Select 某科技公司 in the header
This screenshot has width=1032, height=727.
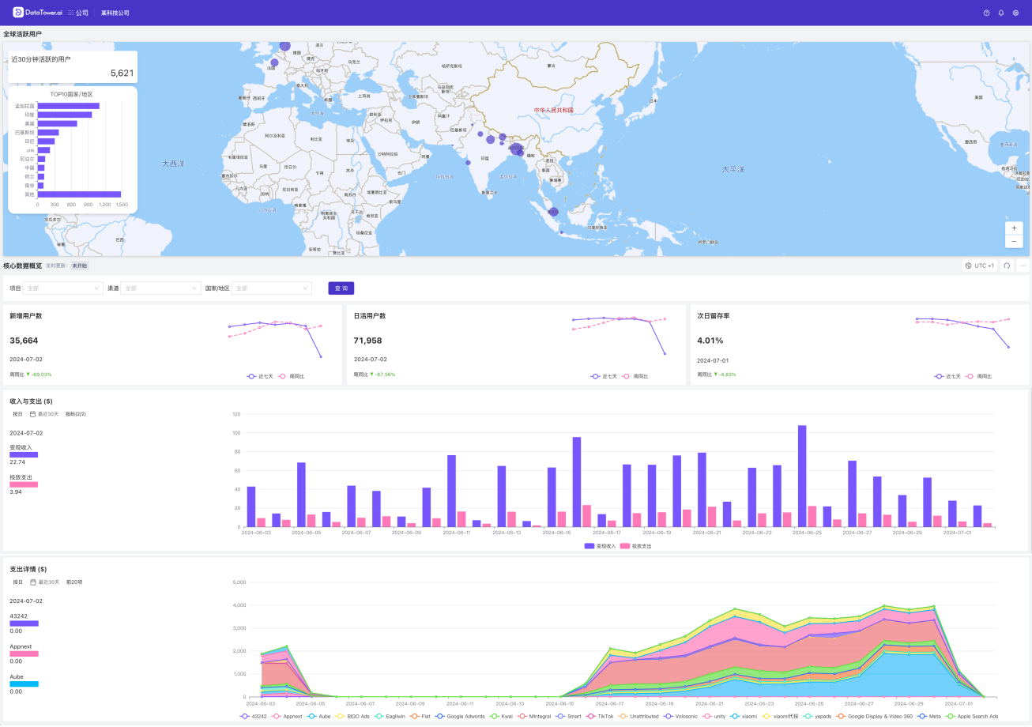[x=115, y=13]
